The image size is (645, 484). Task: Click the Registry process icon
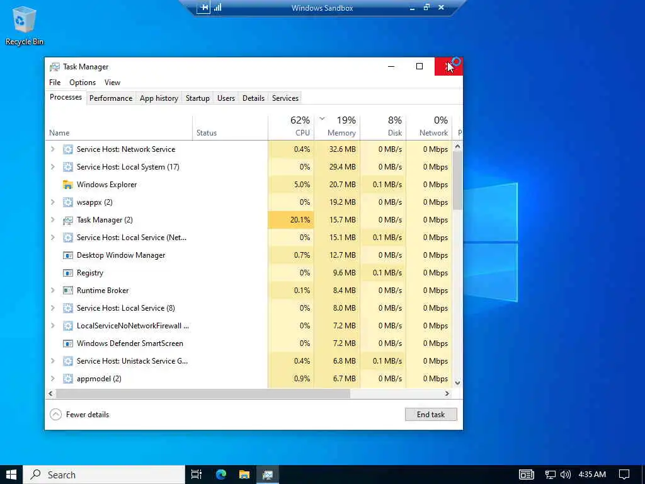pyautogui.click(x=67, y=273)
